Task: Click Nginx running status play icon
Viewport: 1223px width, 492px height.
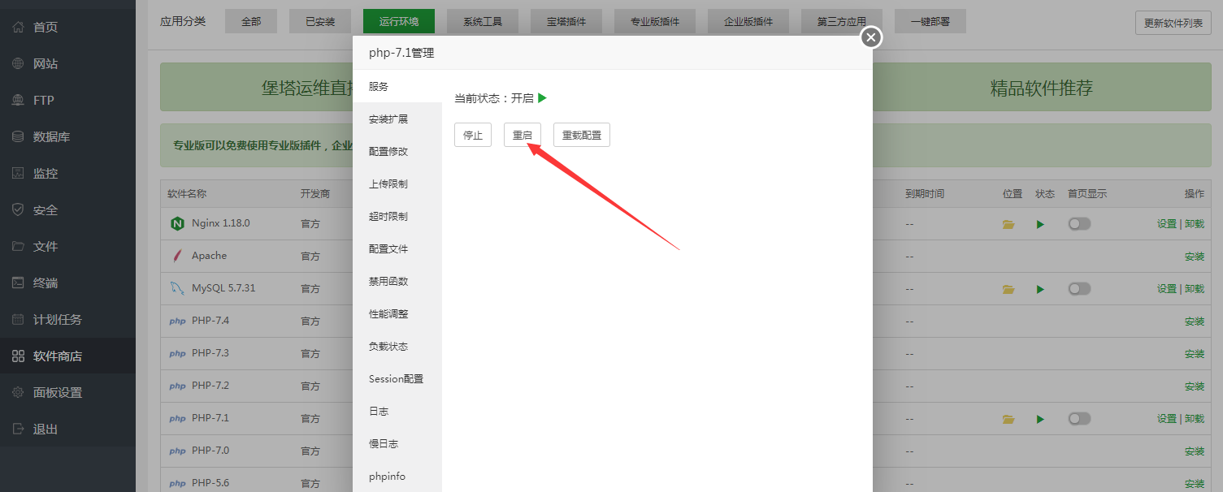Action: pyautogui.click(x=1040, y=224)
